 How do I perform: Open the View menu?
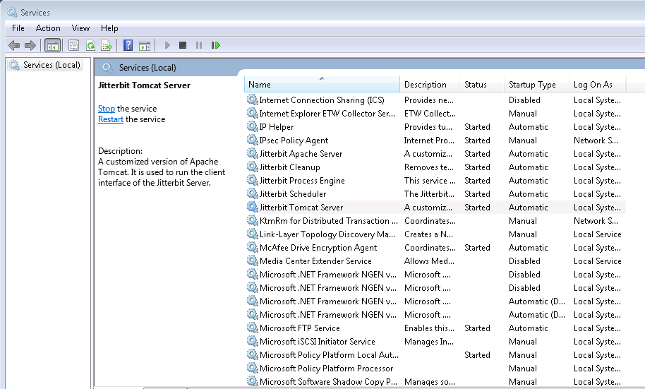80,28
